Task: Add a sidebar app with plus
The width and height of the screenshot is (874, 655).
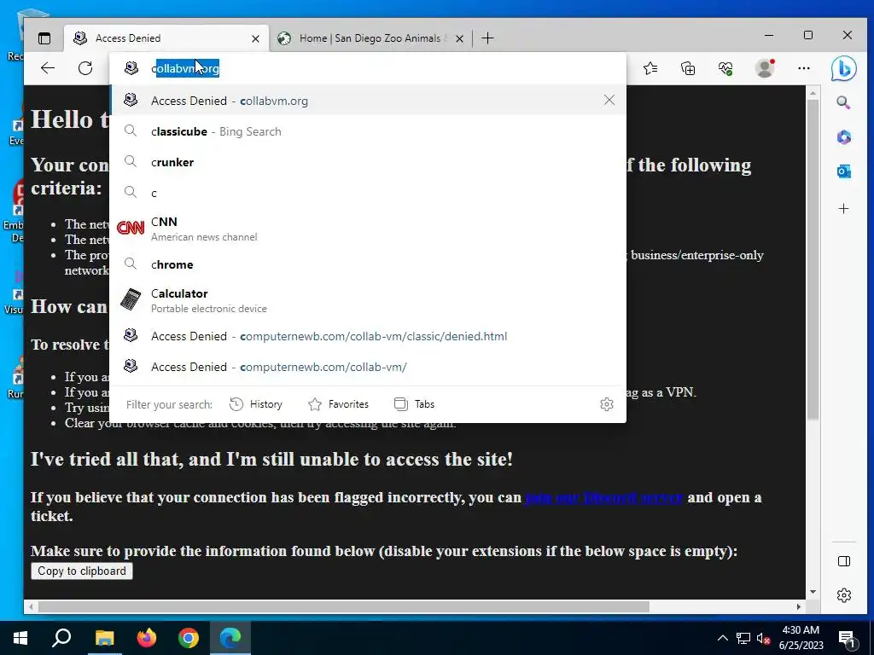Action: (x=844, y=209)
